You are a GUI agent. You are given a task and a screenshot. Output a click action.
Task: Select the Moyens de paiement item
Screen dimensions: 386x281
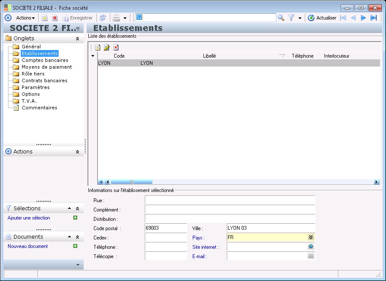point(47,67)
